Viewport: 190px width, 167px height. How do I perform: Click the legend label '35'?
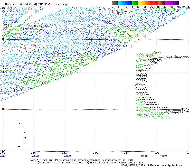tap(158, 7)
